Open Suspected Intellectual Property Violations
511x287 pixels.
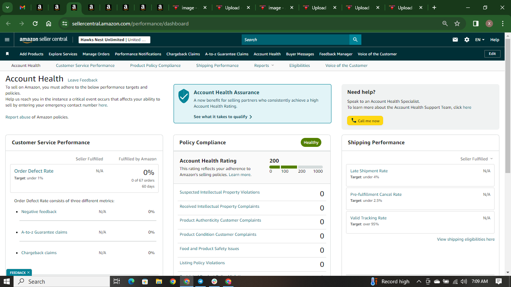[220, 192]
